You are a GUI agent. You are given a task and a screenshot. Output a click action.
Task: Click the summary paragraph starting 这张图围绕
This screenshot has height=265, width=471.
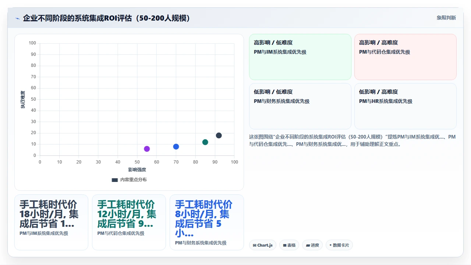point(353,140)
